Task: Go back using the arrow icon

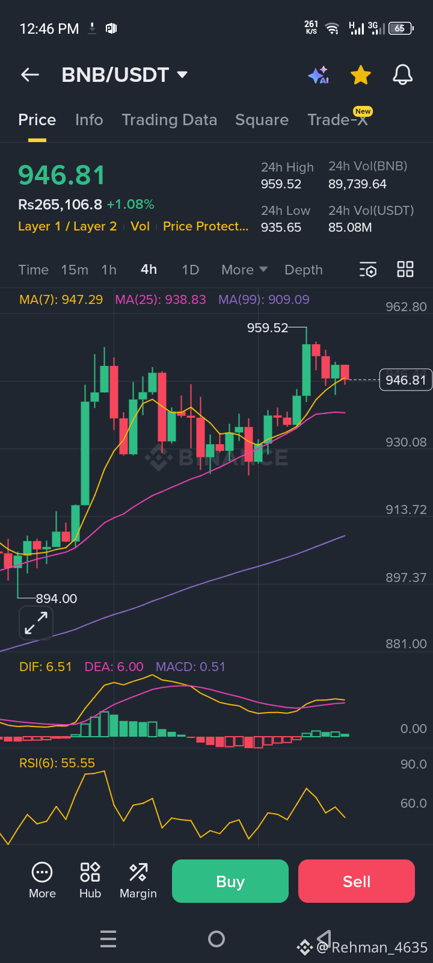Action: [x=30, y=75]
